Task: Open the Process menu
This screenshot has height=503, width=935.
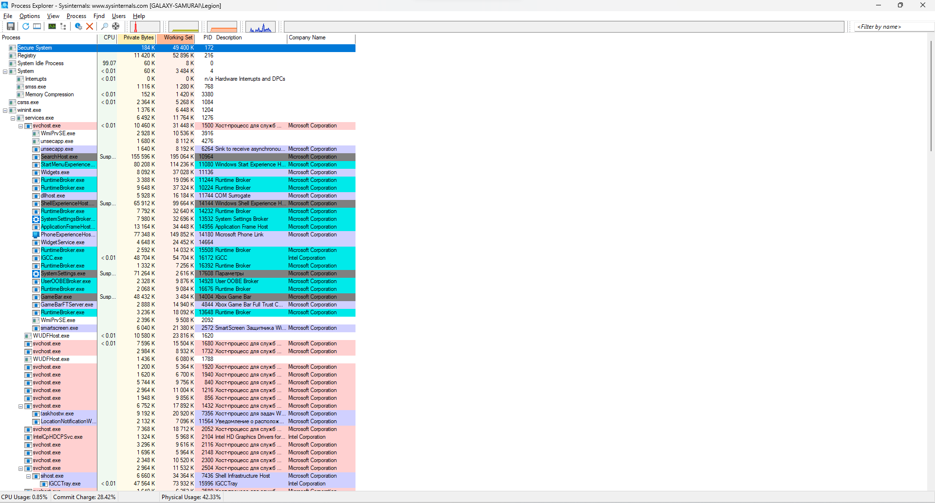Action: tap(76, 16)
